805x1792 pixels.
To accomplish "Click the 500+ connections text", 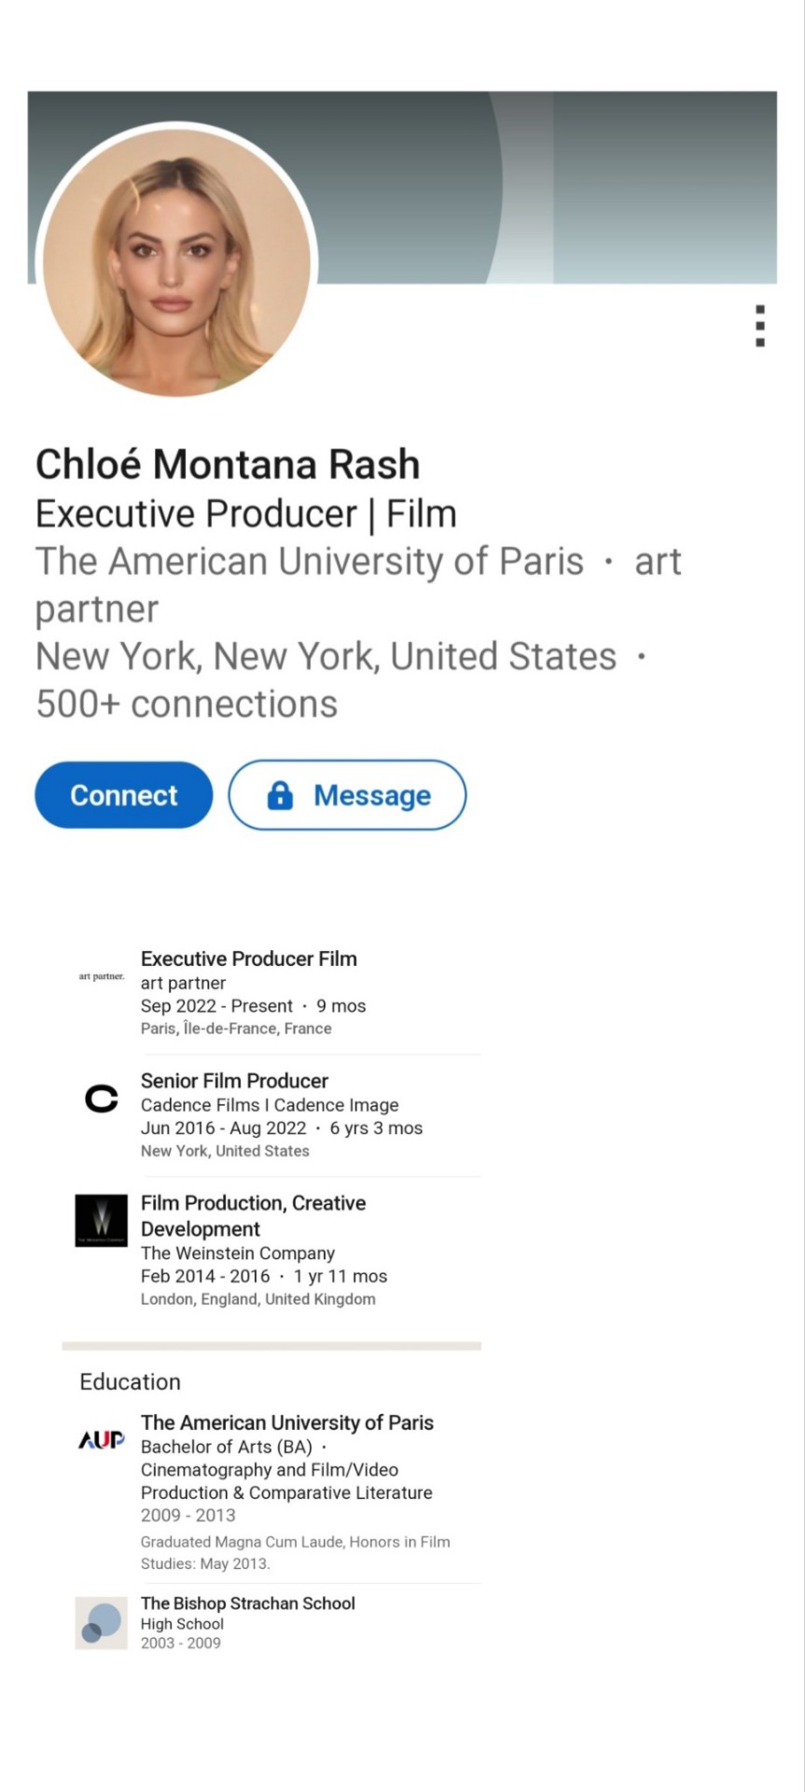I will [x=187, y=704].
